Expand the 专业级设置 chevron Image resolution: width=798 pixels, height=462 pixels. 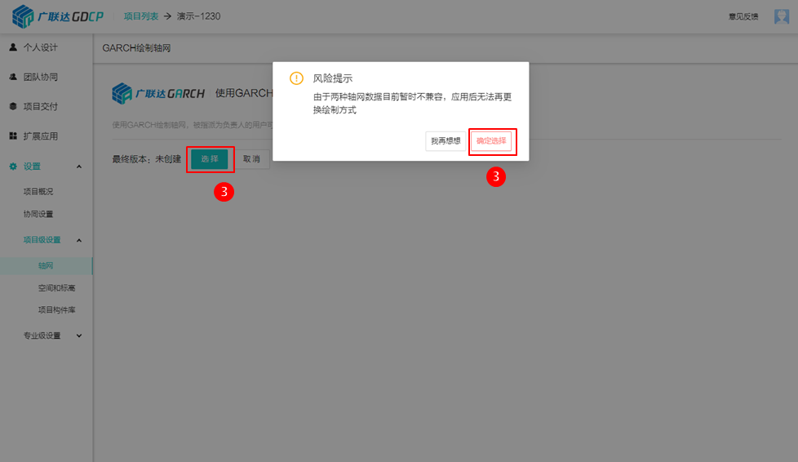(x=79, y=335)
